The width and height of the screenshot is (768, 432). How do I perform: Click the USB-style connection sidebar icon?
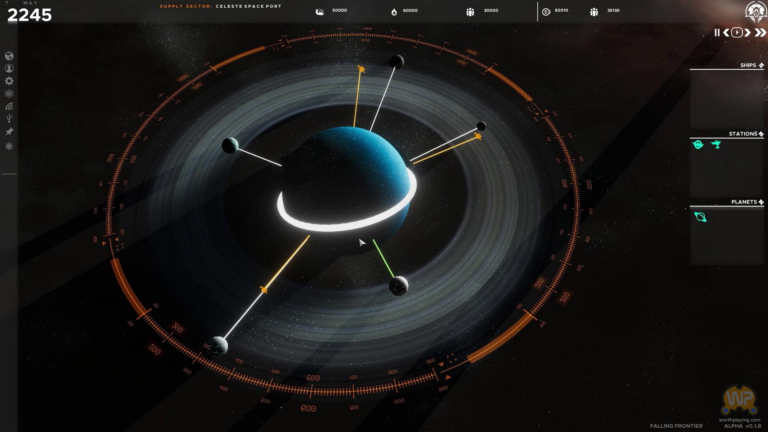[9, 119]
